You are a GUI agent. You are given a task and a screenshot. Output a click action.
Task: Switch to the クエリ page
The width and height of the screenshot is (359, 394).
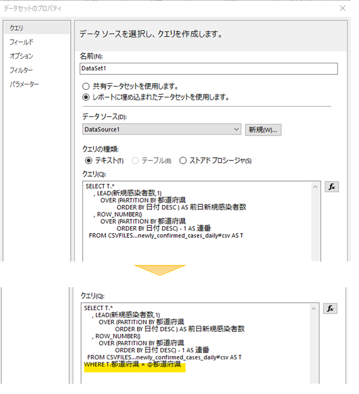16,28
